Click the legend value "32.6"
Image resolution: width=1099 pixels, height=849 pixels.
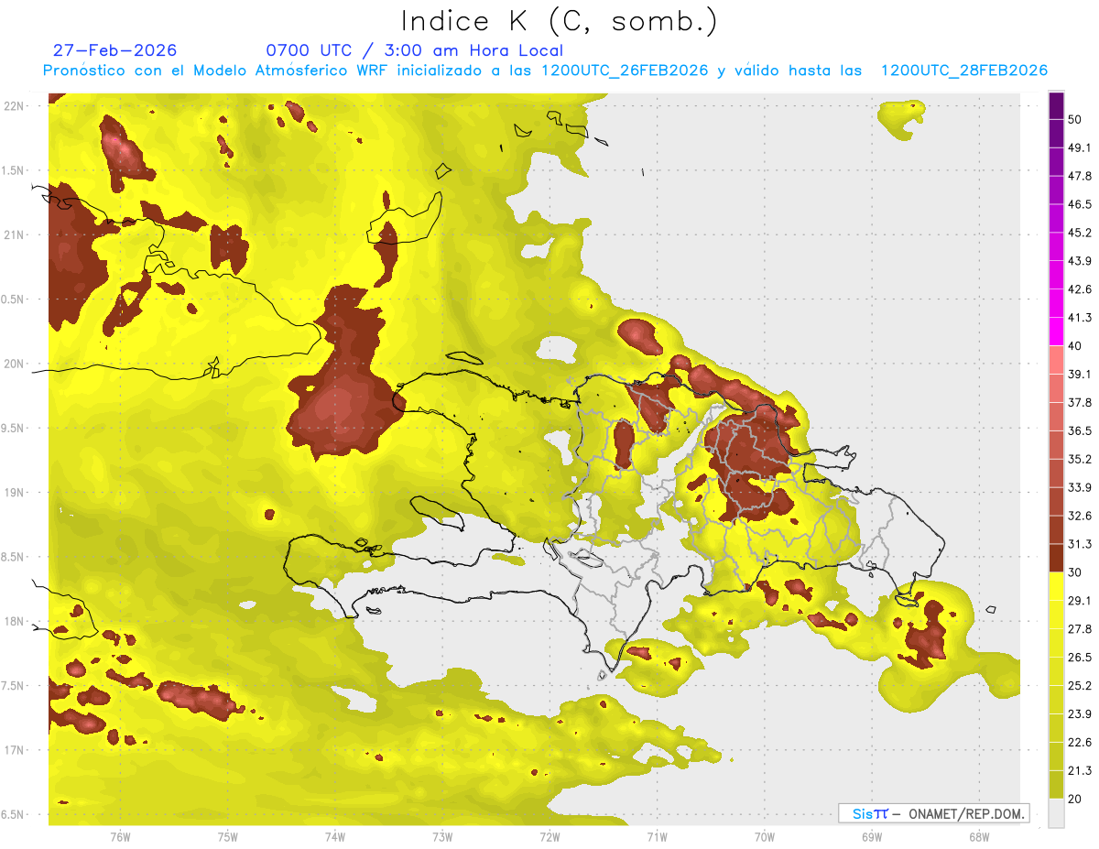click(x=1081, y=516)
